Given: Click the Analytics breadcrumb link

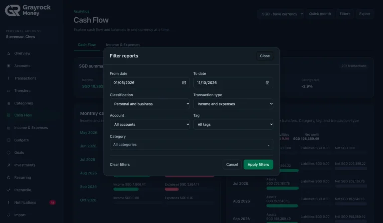Looking at the screenshot, I should (81, 12).
